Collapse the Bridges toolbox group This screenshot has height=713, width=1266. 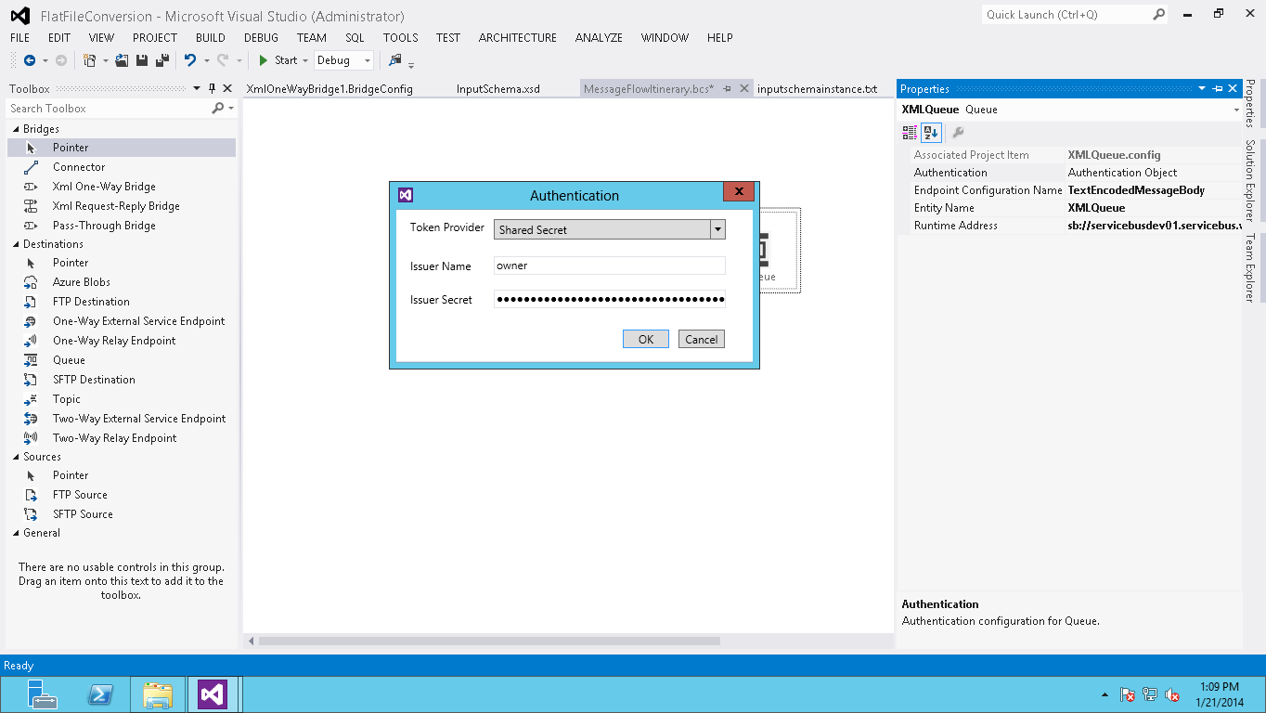point(16,129)
